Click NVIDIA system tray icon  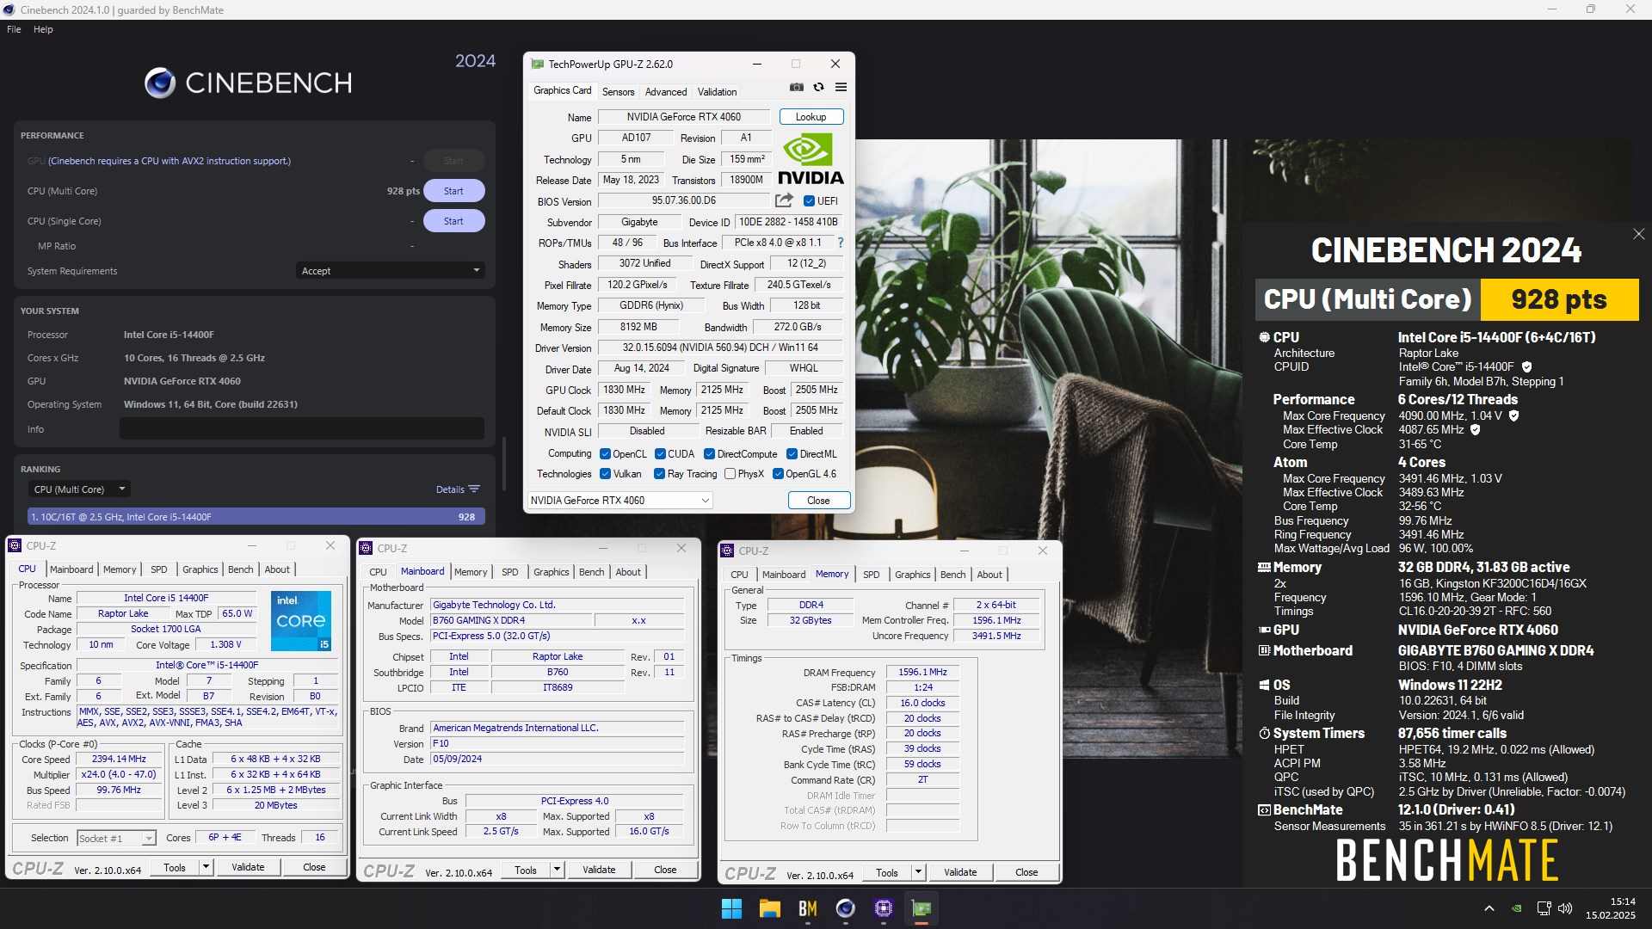pos(1516,908)
